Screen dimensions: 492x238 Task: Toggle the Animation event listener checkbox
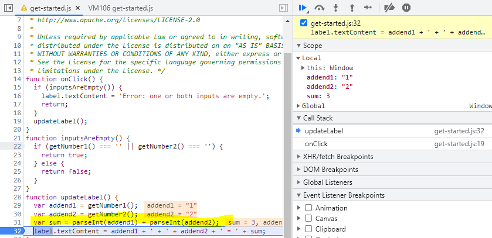click(x=308, y=208)
